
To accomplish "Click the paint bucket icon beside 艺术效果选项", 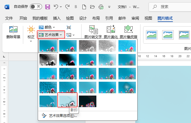I will (x=44, y=115).
